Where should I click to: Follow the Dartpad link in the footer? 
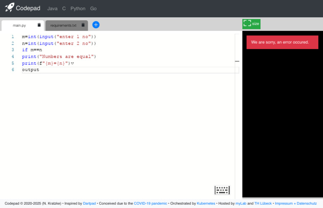(x=90, y=203)
